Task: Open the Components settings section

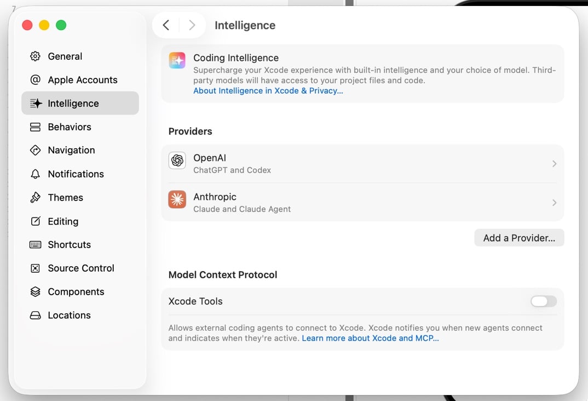Action: pyautogui.click(x=76, y=292)
